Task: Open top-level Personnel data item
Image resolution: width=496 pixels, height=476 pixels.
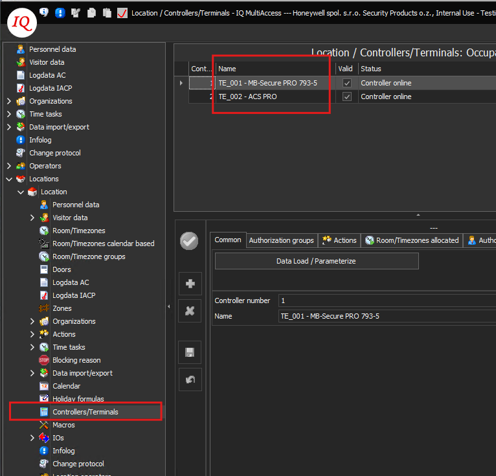Action: click(52, 49)
